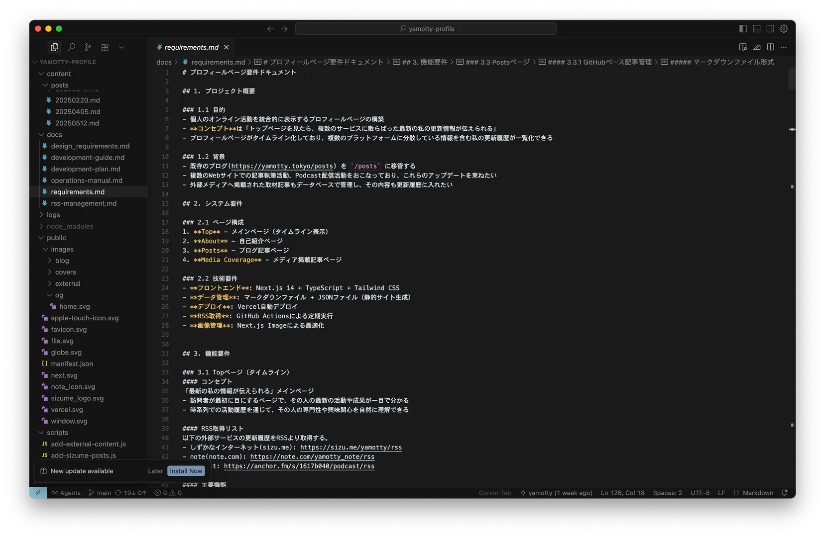Expand the logs folder
825x537 pixels.
click(53, 215)
